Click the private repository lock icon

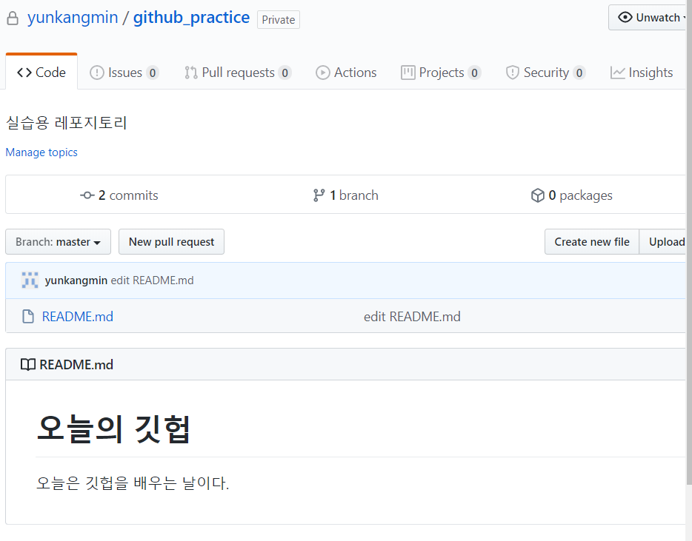[13, 19]
